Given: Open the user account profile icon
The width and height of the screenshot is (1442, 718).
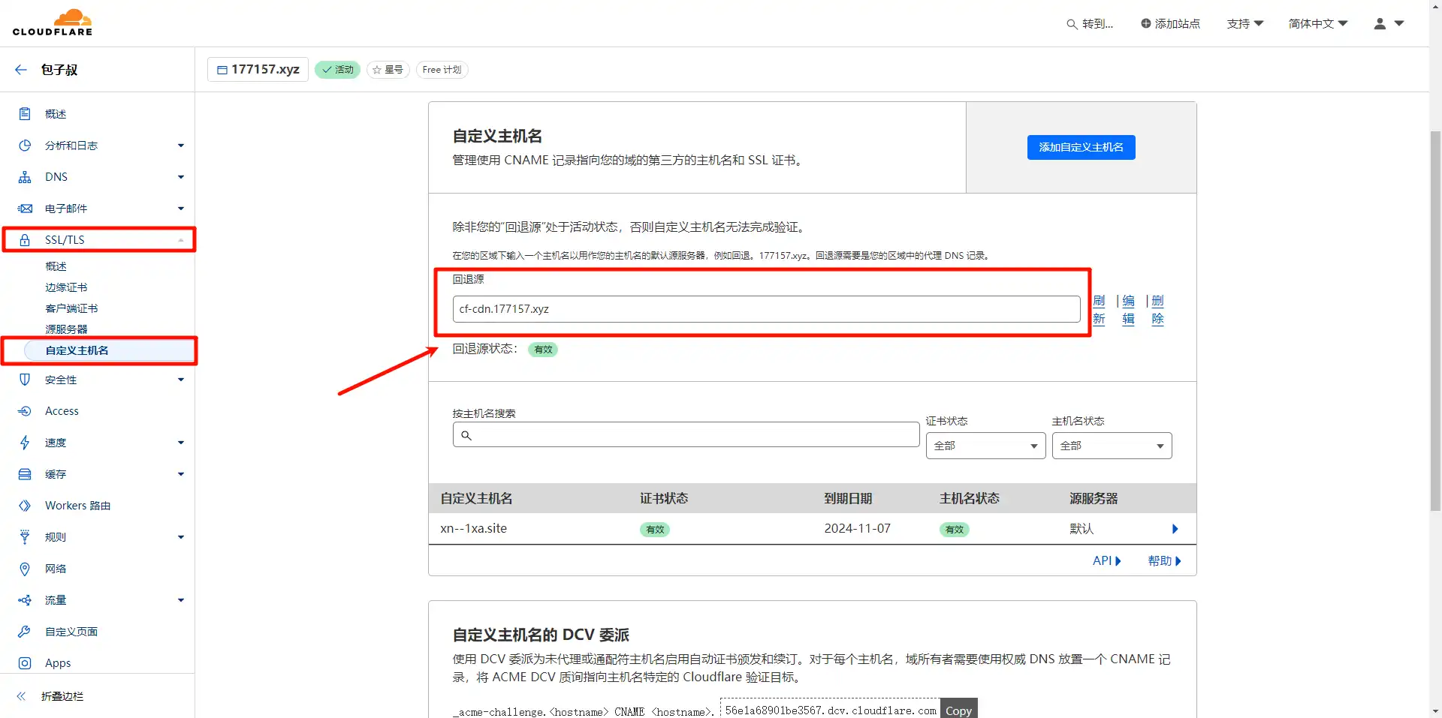Looking at the screenshot, I should [x=1380, y=24].
